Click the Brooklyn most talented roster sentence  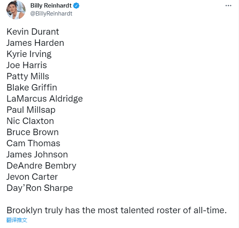tap(117, 210)
